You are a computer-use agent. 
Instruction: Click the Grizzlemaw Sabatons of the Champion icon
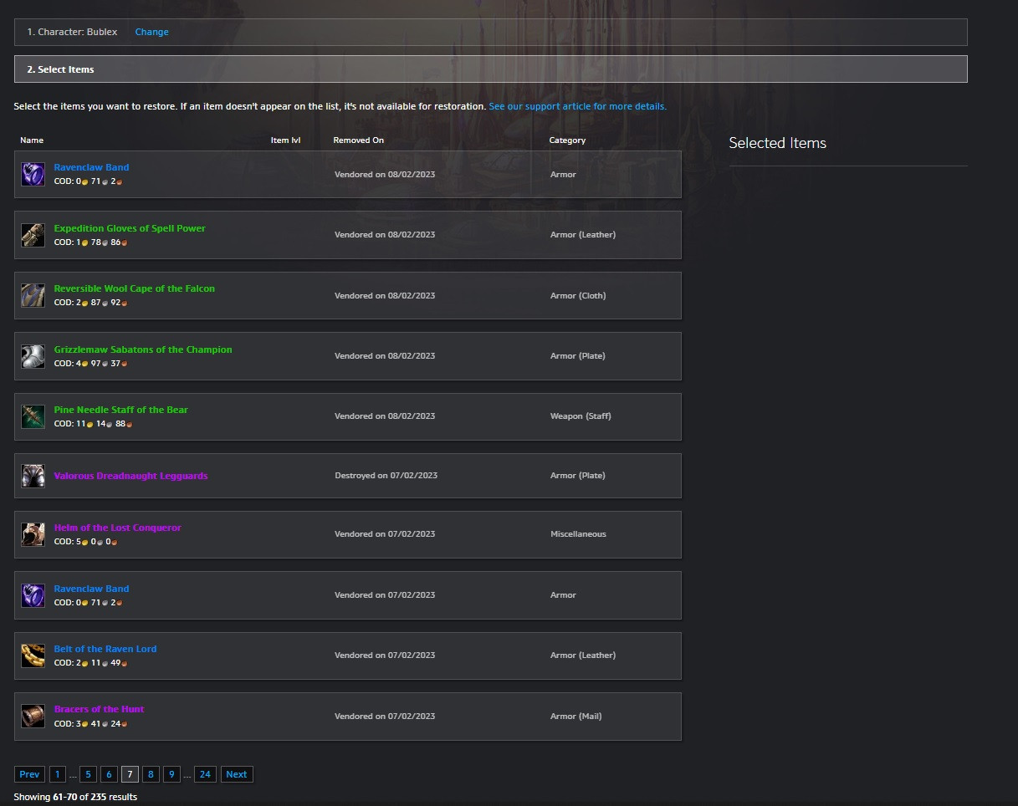(x=33, y=356)
